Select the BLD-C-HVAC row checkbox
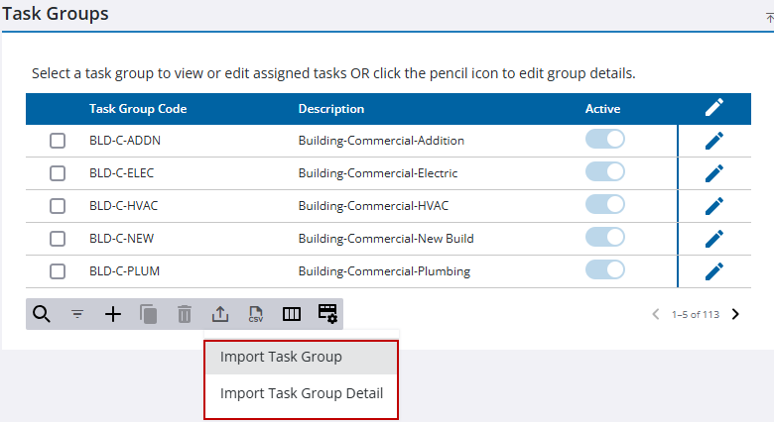Viewport: 774px width, 422px height. tap(58, 206)
